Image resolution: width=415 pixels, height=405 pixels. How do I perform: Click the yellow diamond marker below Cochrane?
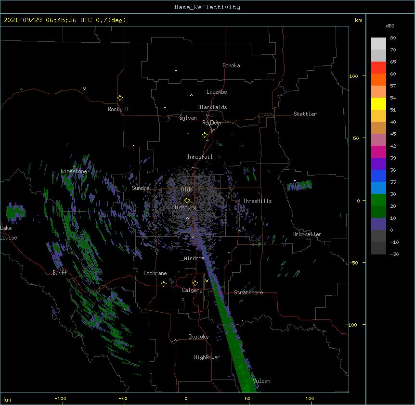[x=164, y=284]
